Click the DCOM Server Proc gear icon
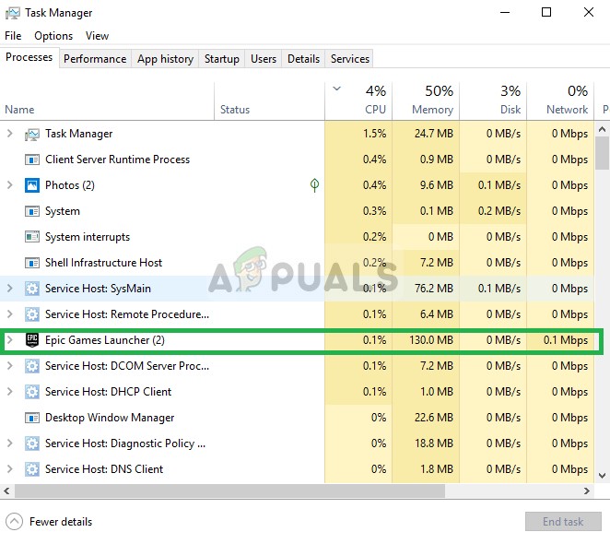Image resolution: width=610 pixels, height=544 pixels. point(32,366)
